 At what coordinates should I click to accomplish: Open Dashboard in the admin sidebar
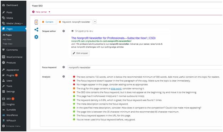(x=12, y=5)
